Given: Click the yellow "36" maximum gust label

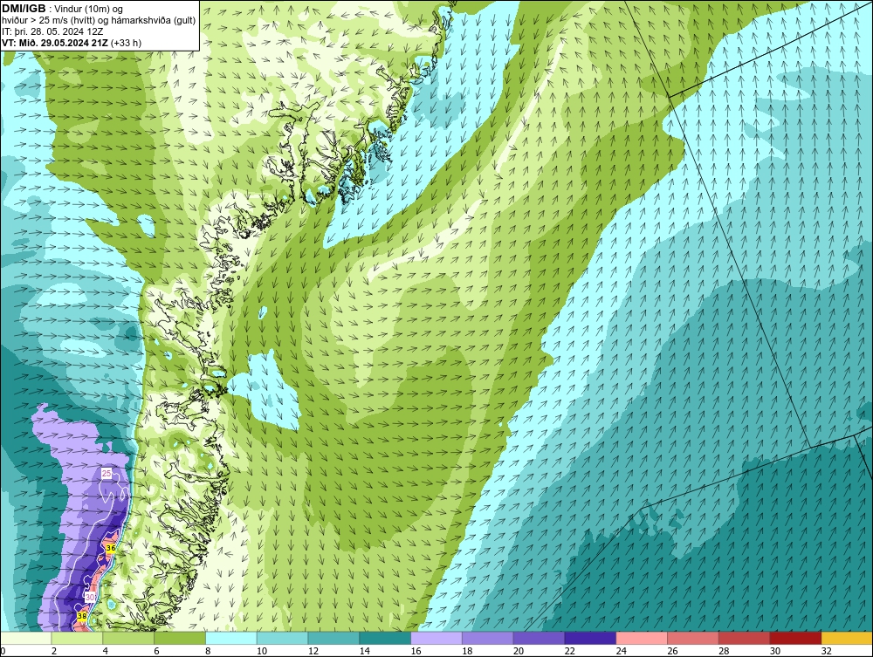Looking at the screenshot, I should pos(110,548).
